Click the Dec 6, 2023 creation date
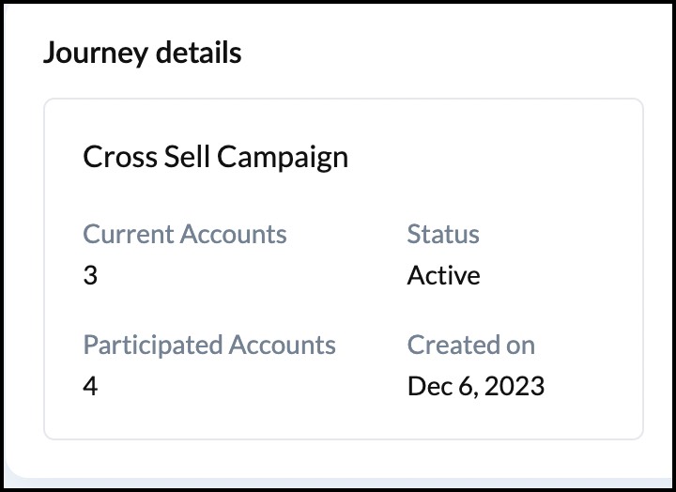Viewport: 676px width, 492px height. point(476,386)
